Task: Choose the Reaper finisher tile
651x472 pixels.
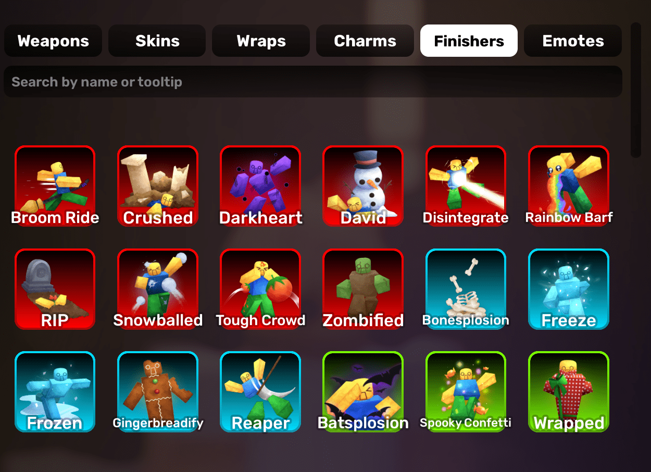Action: (260, 392)
